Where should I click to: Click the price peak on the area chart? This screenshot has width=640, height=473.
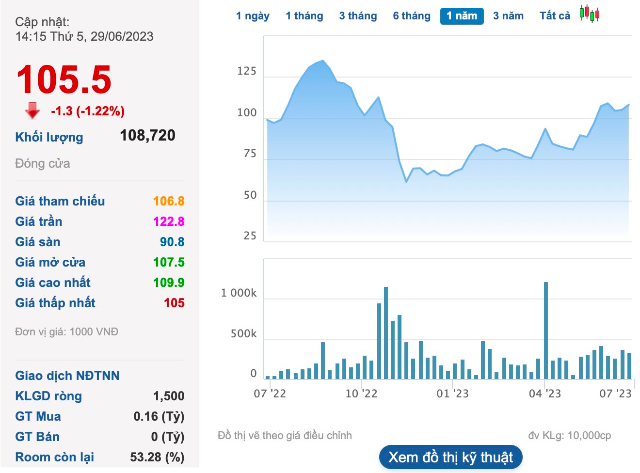pos(323,61)
